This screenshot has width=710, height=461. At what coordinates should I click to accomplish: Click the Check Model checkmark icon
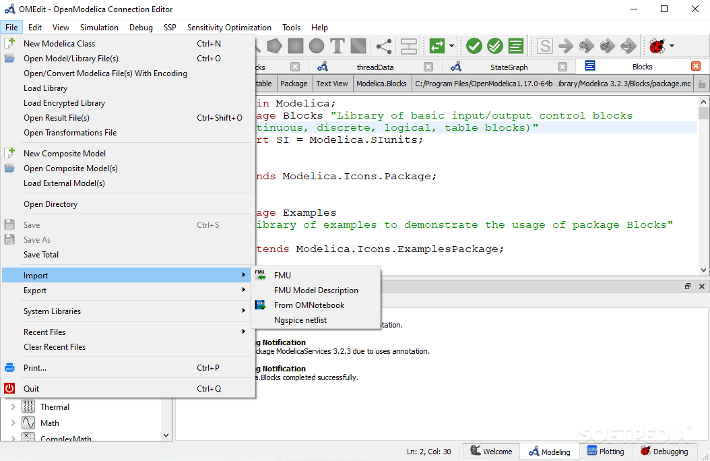[474, 46]
